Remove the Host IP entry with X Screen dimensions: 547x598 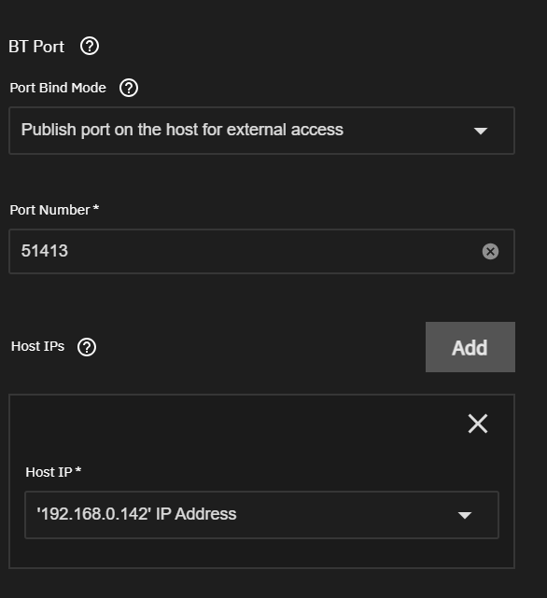pyautogui.click(x=478, y=424)
